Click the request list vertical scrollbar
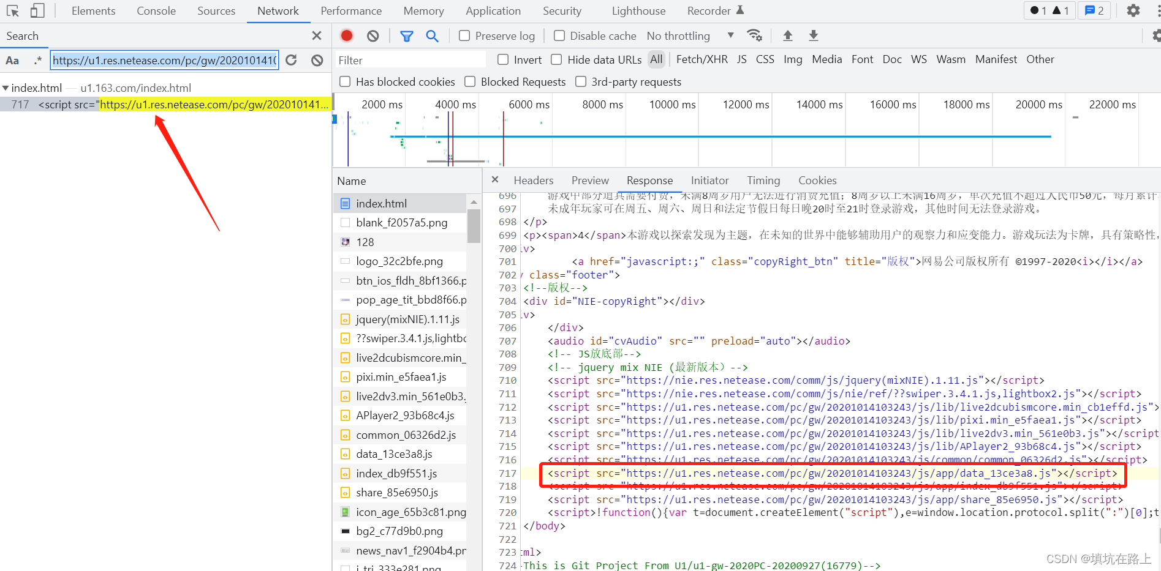Image resolution: width=1161 pixels, height=571 pixels. (474, 226)
